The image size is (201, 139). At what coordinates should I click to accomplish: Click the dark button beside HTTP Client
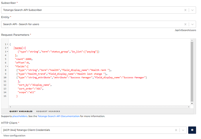(192, 130)
